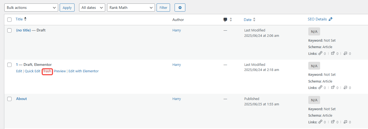Move the 1 draft to Trash
The height and width of the screenshot is (129, 368).
47,71
